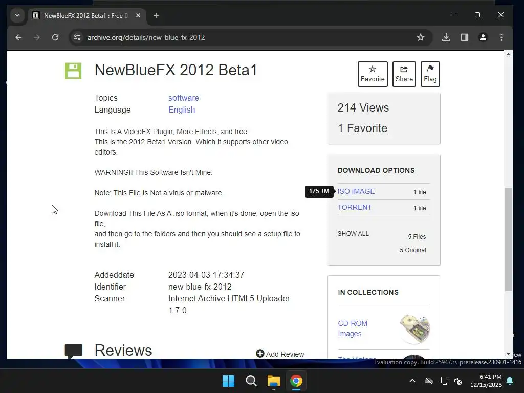
Task: Click identifier value new-blue-fx-2012
Action: [x=200, y=287]
